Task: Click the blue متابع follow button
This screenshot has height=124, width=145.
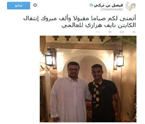Action: pos(18,6)
